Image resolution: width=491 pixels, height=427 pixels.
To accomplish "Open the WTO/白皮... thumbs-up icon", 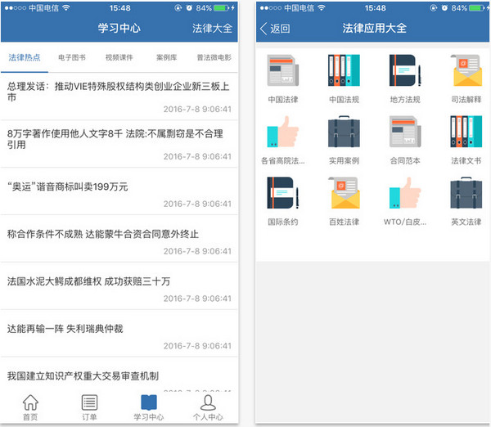I will click(405, 192).
